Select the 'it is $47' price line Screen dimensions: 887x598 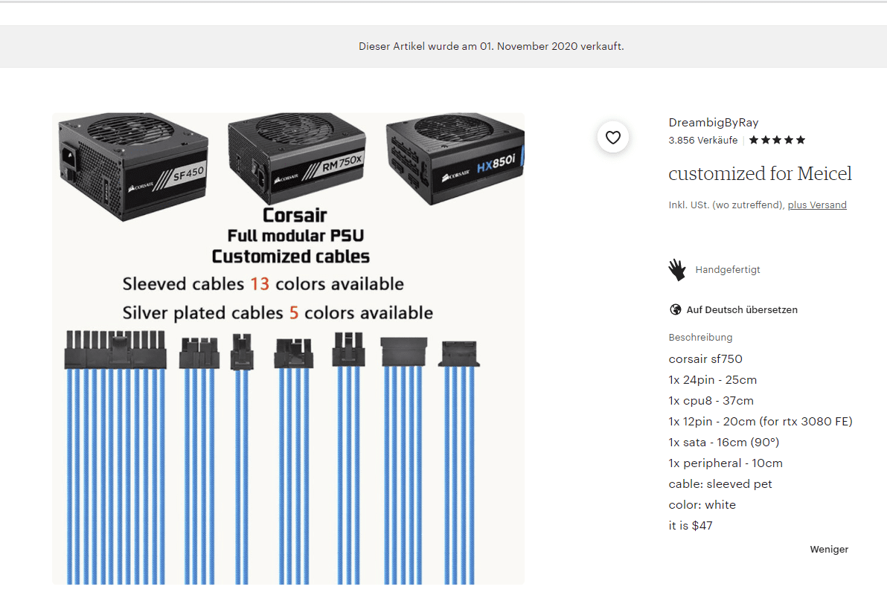coord(690,526)
